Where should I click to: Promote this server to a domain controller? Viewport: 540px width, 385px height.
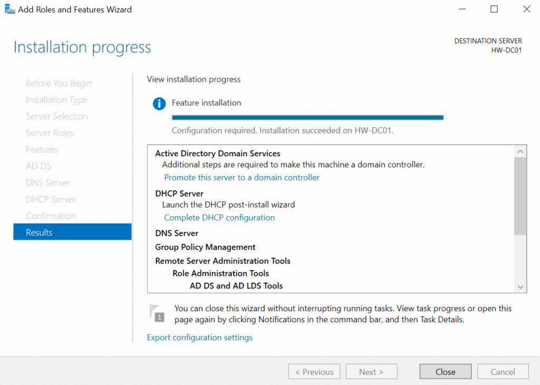click(x=242, y=178)
